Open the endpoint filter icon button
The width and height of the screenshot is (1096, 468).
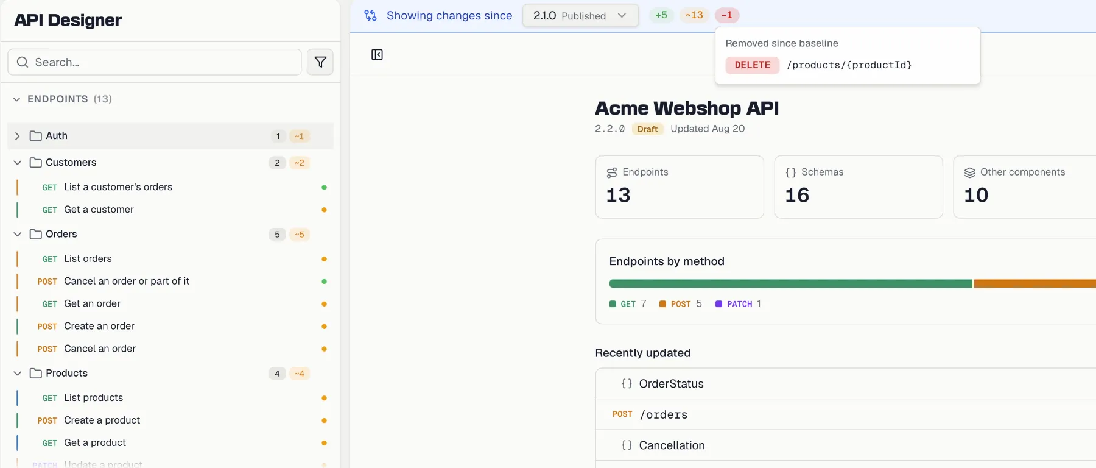tap(320, 62)
